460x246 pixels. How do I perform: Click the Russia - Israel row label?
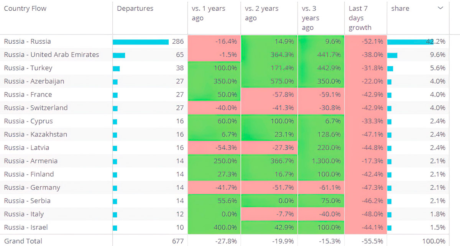[x=26, y=227]
